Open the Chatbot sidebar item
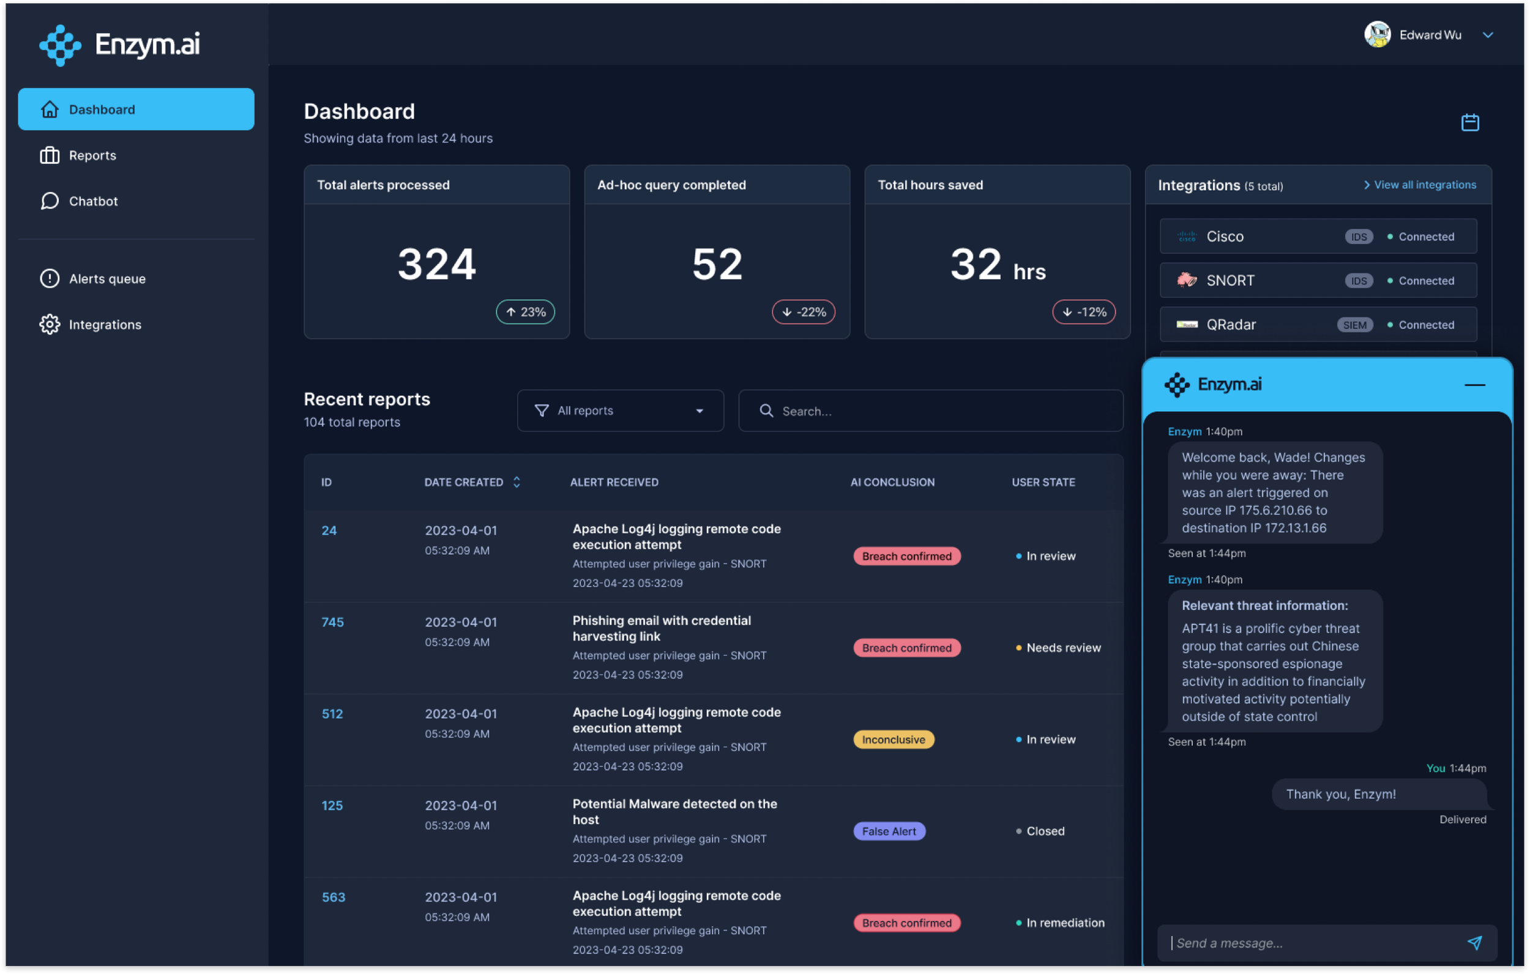This screenshot has height=974, width=1530. [x=93, y=201]
